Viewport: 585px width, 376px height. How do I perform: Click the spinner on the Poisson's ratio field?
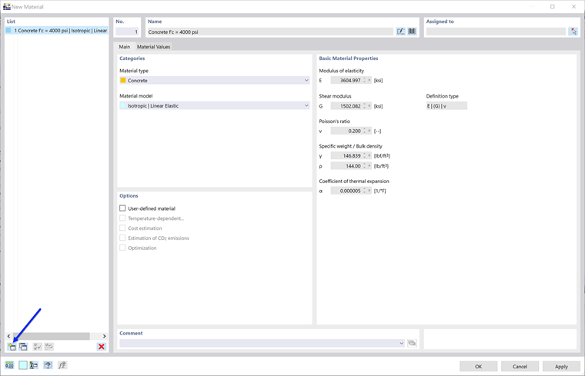point(365,131)
